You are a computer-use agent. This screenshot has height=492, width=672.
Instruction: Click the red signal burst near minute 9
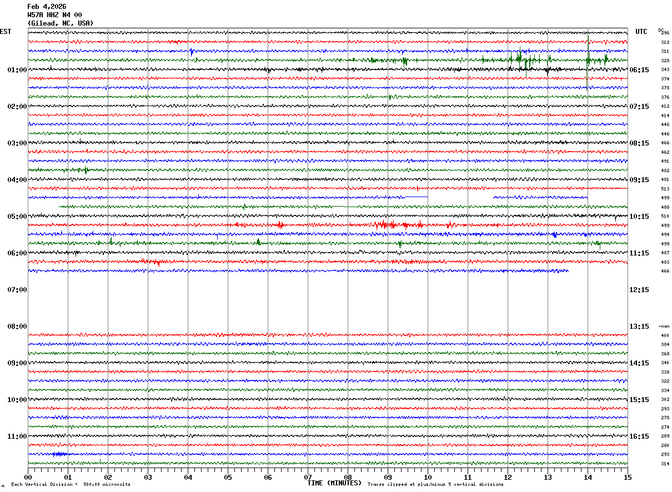click(386, 225)
